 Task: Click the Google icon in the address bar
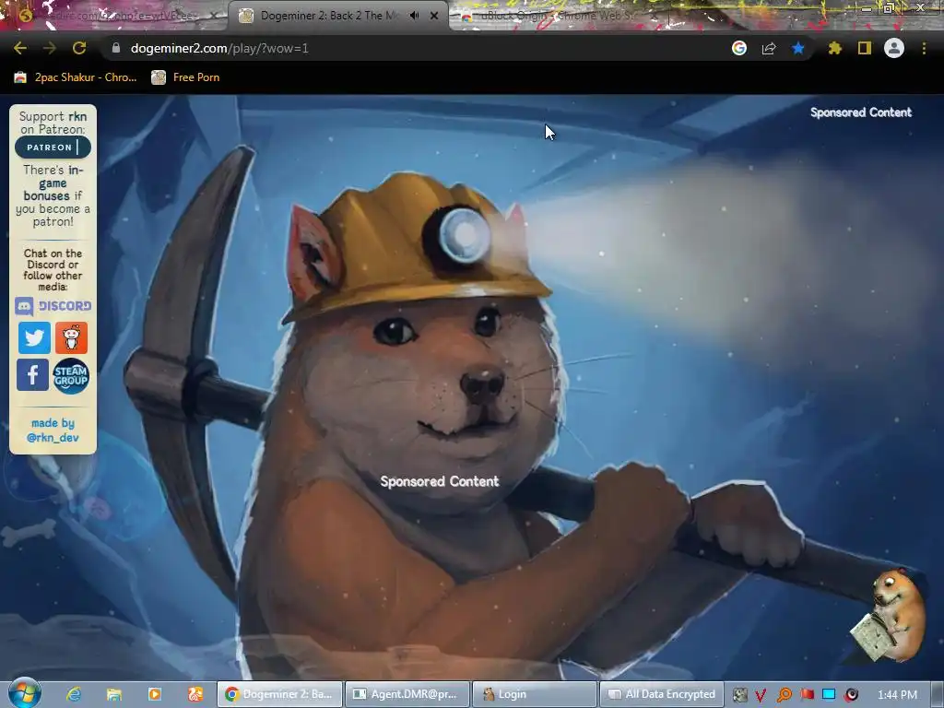pyautogui.click(x=739, y=48)
